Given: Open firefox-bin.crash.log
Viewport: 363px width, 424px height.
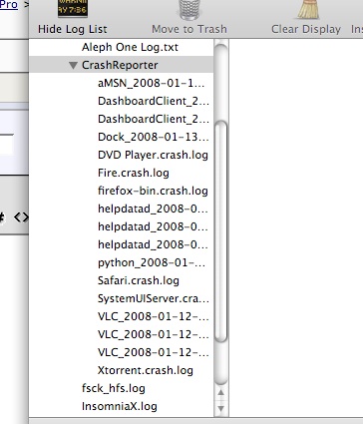Looking at the screenshot, I should pos(153,191).
